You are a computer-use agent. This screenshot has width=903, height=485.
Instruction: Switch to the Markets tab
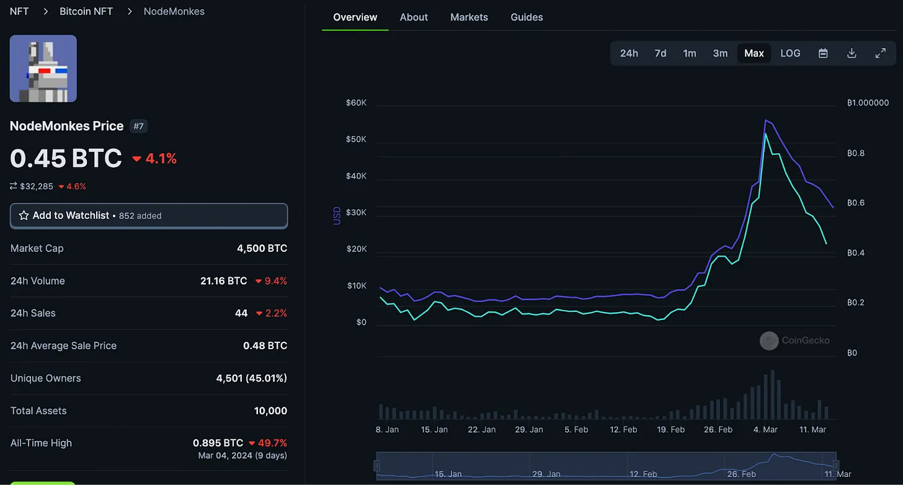pyautogui.click(x=469, y=17)
